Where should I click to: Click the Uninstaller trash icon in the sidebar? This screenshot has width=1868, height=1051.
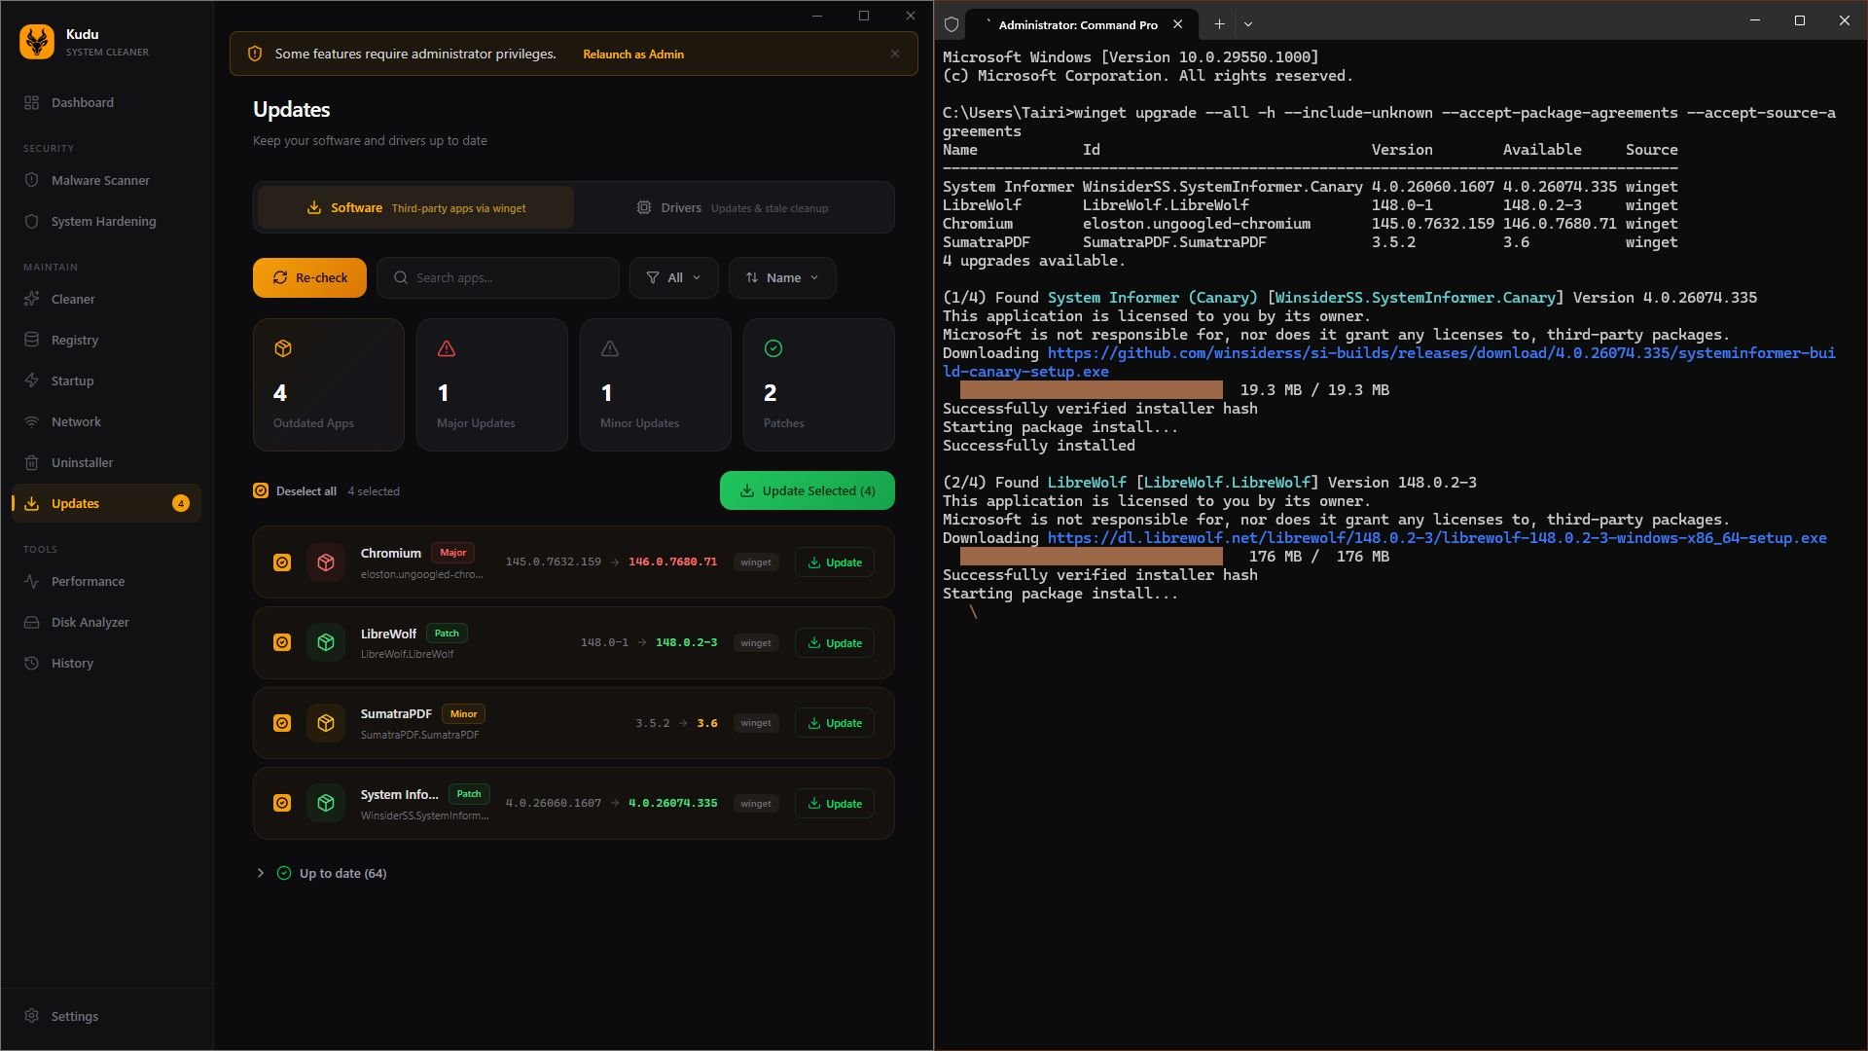(x=31, y=462)
